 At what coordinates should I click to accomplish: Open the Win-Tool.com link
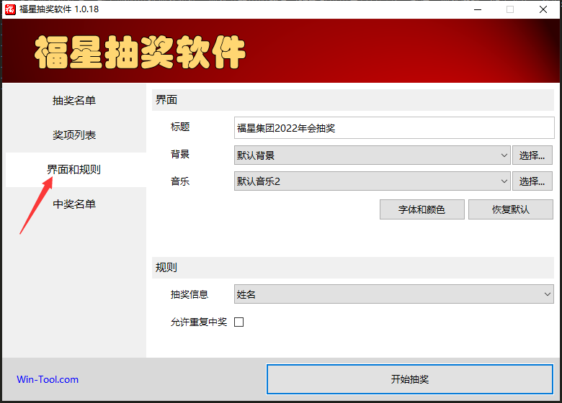click(48, 379)
